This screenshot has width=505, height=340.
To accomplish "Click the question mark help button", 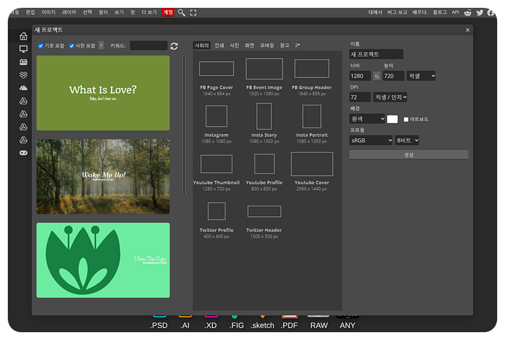I will (x=101, y=46).
